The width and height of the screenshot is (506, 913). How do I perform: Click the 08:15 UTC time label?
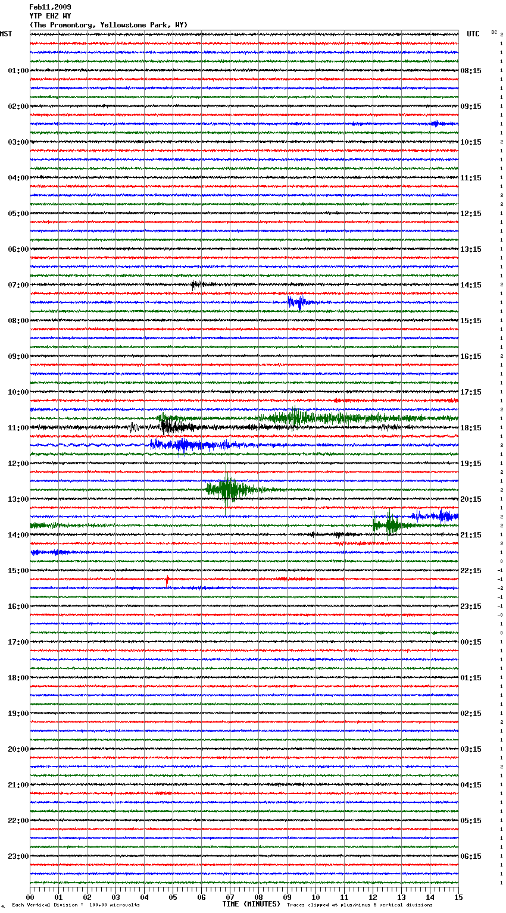471,71
